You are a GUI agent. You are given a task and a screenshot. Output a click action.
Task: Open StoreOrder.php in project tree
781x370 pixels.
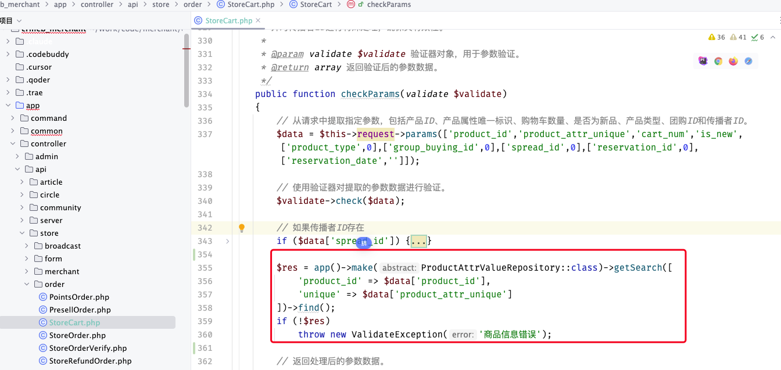click(x=77, y=335)
